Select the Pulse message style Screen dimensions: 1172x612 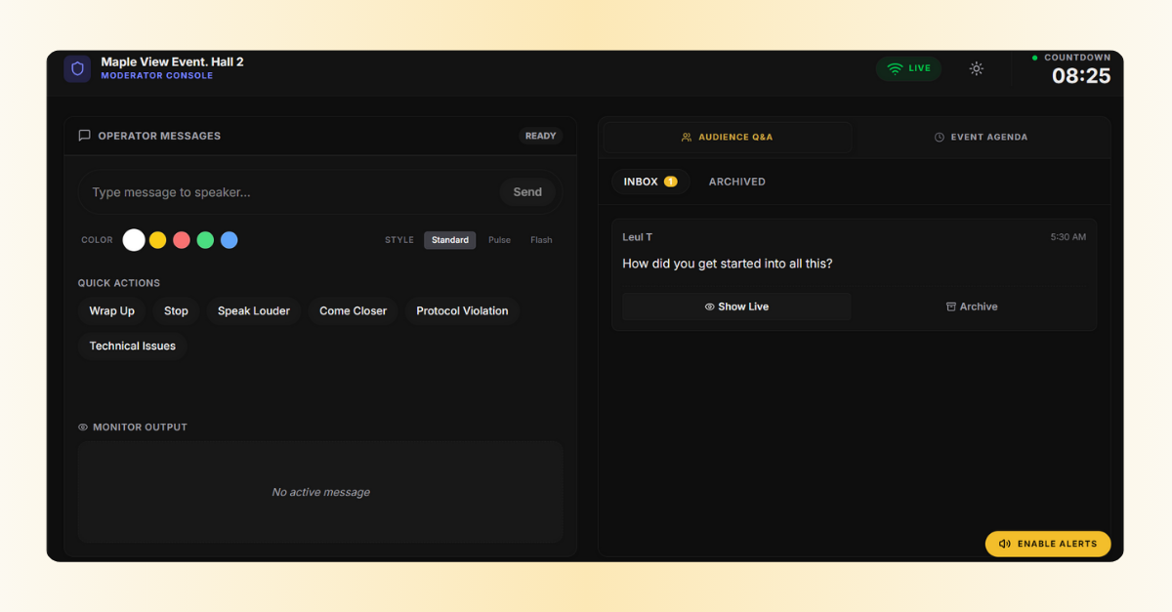[499, 240]
